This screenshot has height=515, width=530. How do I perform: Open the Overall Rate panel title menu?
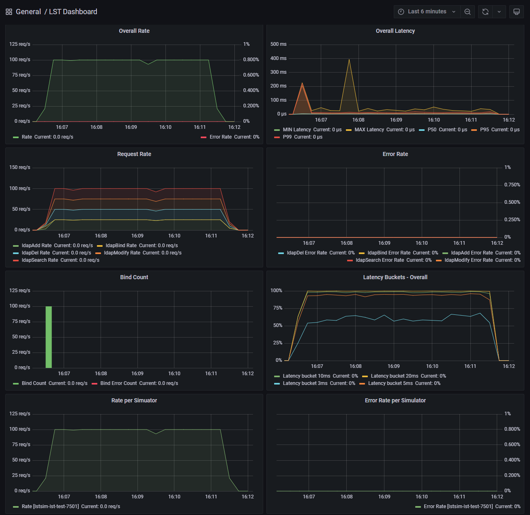(134, 31)
